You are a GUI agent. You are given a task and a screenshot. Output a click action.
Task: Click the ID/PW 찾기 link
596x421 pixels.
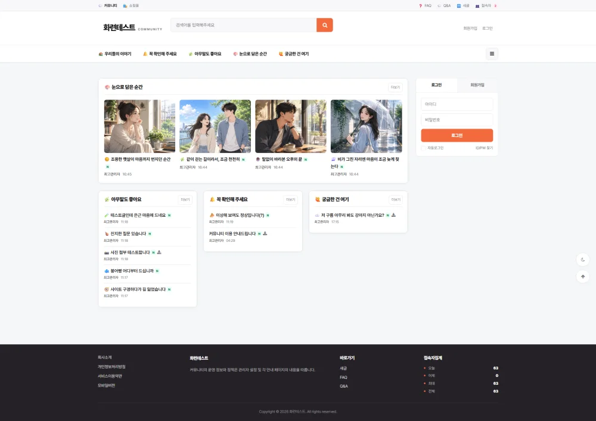tap(484, 148)
